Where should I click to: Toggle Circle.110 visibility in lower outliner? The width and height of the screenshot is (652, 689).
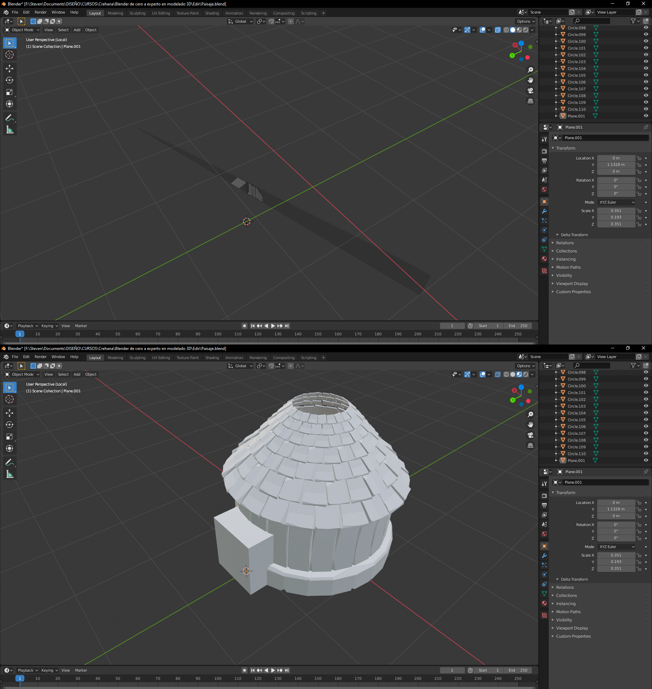point(646,453)
